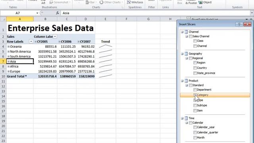Open the Screenshot tool in Illustrations
Screen dimensions: 254x143
[60, 2]
